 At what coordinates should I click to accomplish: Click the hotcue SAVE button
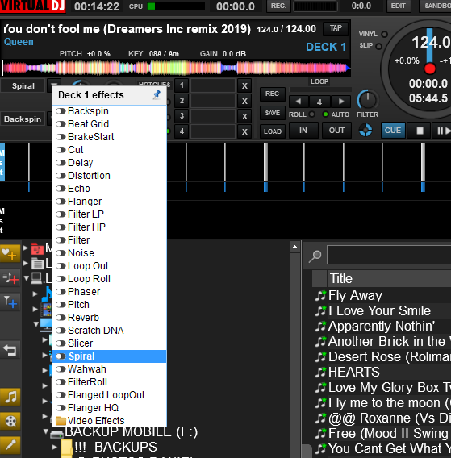(273, 113)
